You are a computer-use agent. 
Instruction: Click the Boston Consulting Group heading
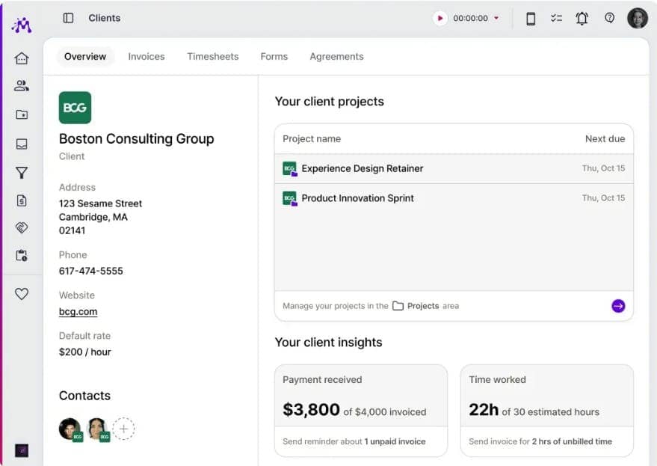137,139
